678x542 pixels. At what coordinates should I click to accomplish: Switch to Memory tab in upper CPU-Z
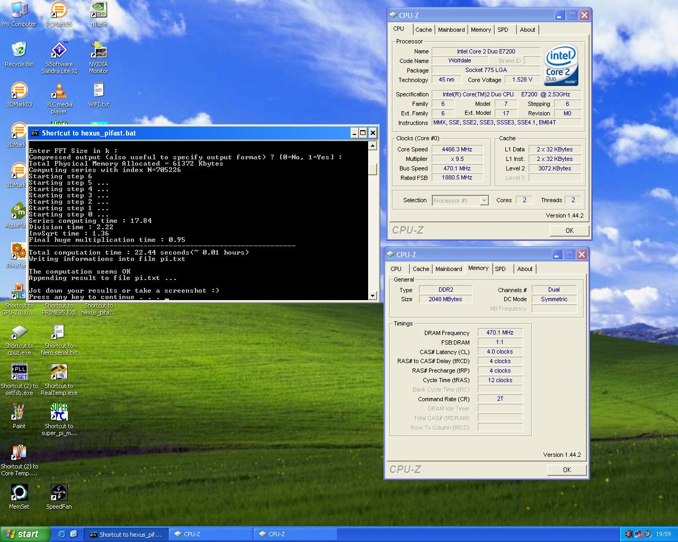(481, 30)
